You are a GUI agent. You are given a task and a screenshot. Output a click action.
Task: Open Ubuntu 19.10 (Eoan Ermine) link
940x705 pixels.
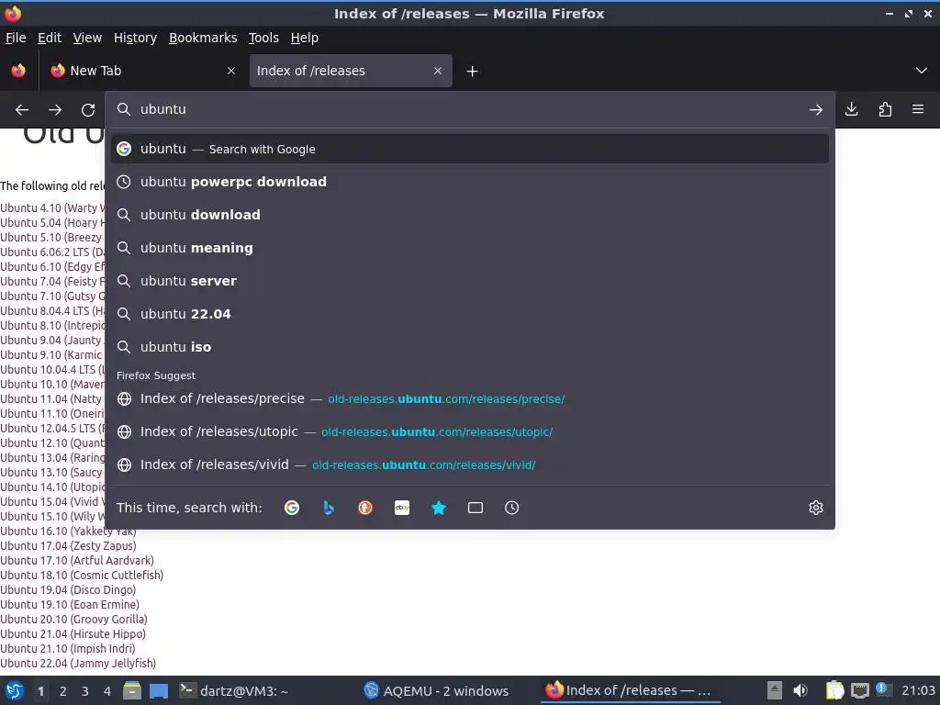(x=70, y=604)
